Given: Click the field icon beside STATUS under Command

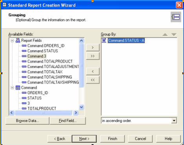Looking at the screenshot, I should click(24, 98).
